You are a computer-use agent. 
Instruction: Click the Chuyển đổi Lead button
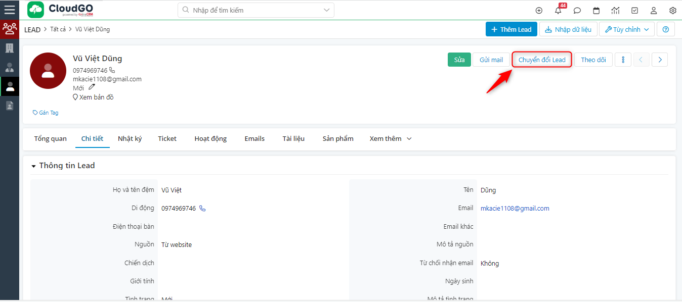[x=542, y=60]
